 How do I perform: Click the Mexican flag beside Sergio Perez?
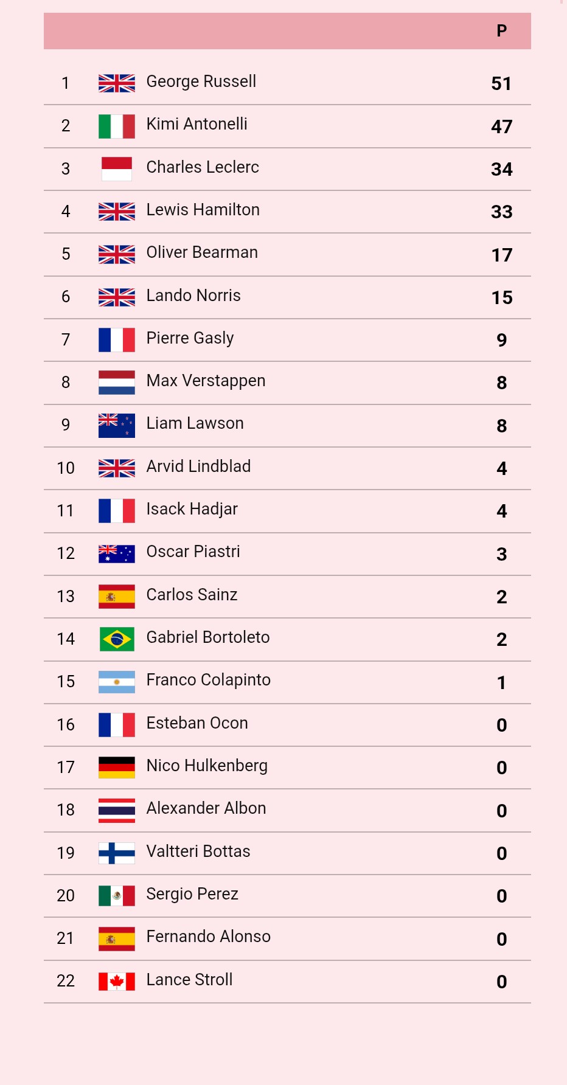click(x=117, y=896)
